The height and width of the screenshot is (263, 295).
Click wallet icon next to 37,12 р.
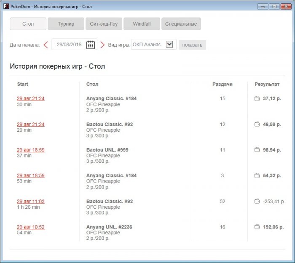point(257,98)
